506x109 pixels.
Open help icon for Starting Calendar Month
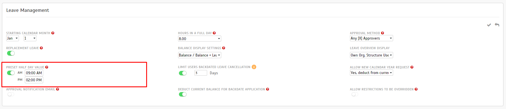(x=53, y=33)
